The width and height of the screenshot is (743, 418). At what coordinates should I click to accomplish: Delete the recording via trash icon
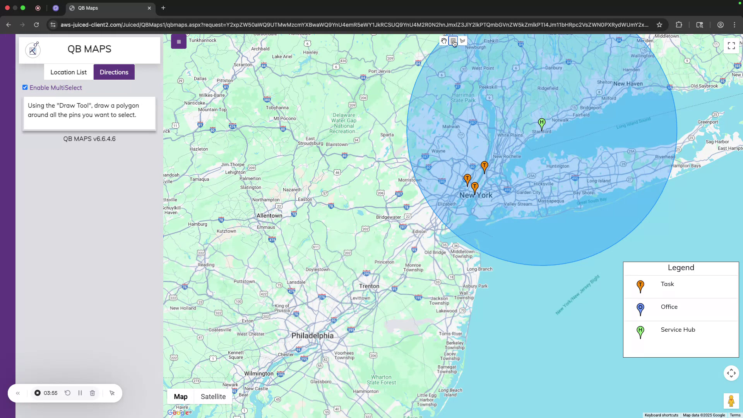click(92, 393)
